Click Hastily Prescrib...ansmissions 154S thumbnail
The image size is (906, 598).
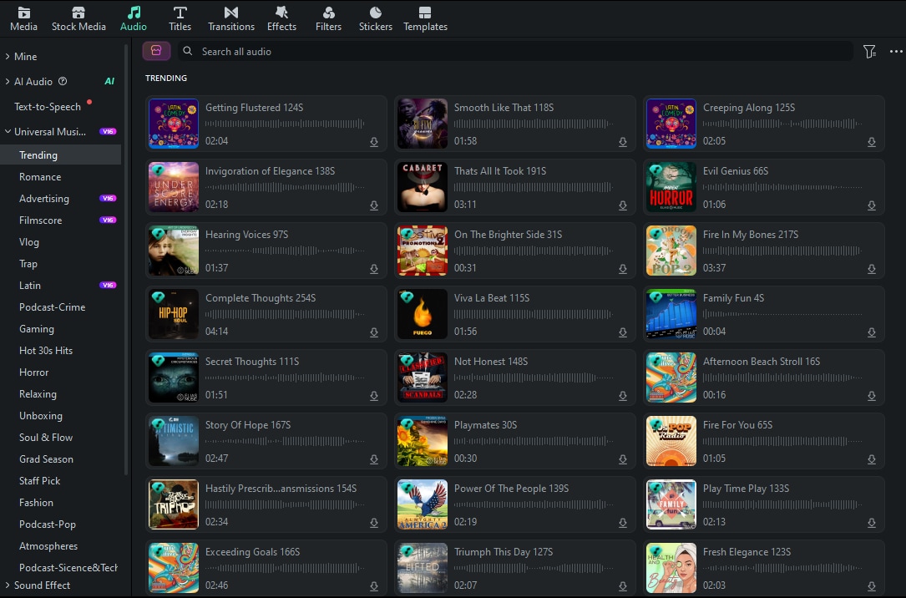174,504
